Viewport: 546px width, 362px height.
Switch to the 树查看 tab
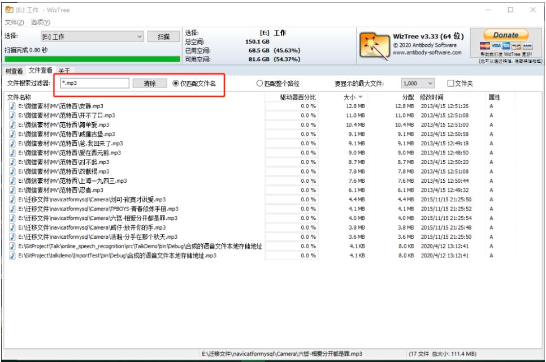(x=14, y=71)
